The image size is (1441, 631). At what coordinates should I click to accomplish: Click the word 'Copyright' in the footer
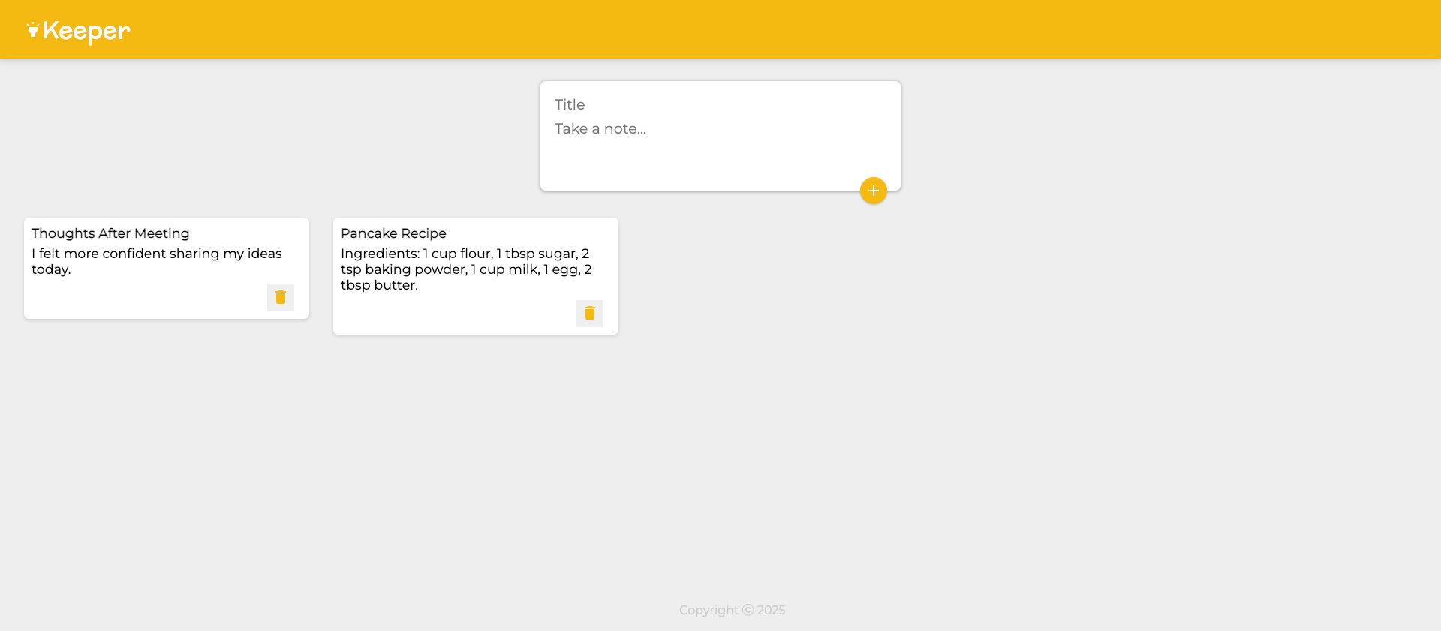pyautogui.click(x=708, y=610)
